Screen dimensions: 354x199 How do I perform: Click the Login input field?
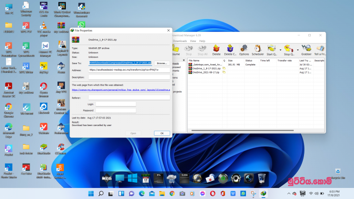tap(115, 104)
